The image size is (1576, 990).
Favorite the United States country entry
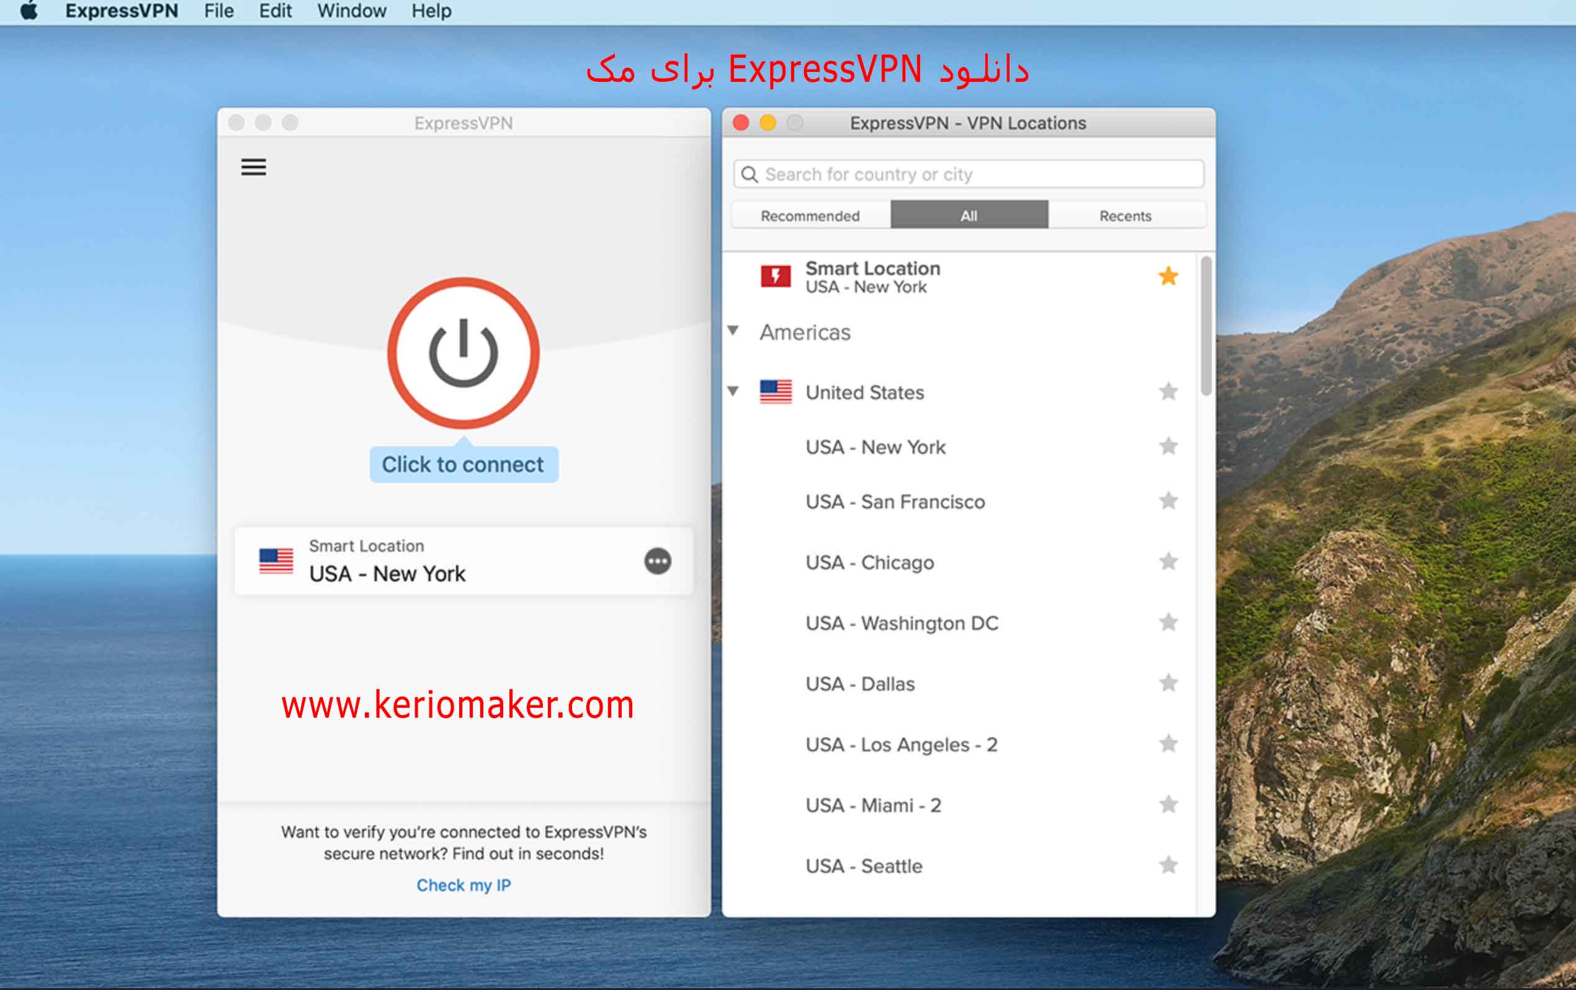(1168, 391)
